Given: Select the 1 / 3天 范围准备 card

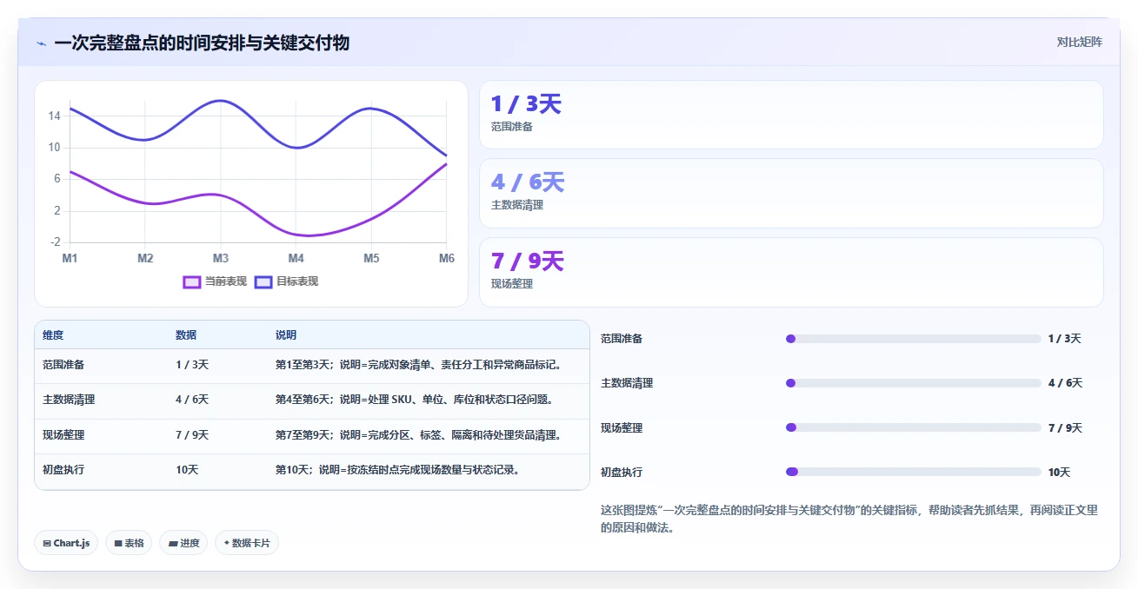Looking at the screenshot, I should click(791, 115).
